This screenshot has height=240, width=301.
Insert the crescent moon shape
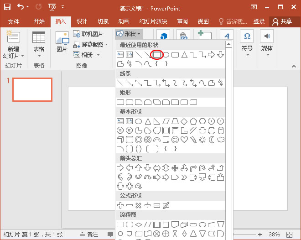tap(212, 140)
